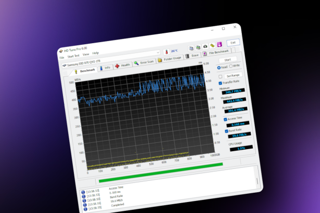320x213 pixels.
Task: Click the Access Time entry in the log list
Action: (x=116, y=188)
